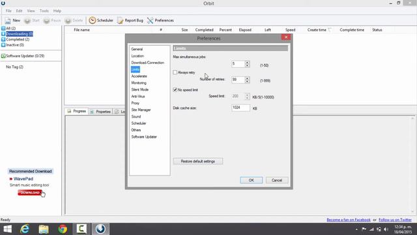Image resolution: width=417 pixels, height=235 pixels.
Task: Create a New download from toolbar
Action: tap(12, 20)
